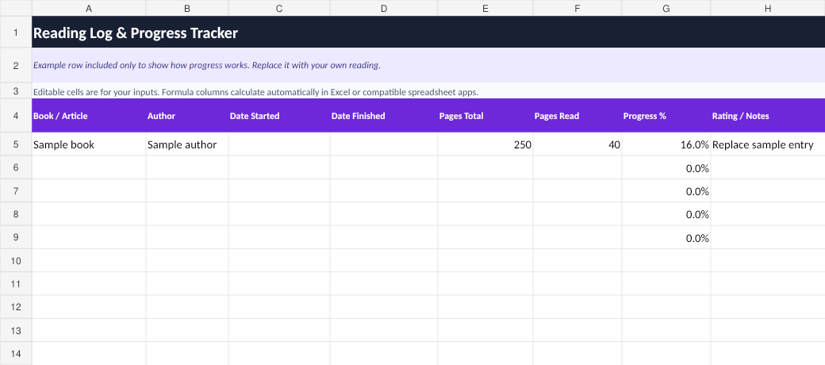This screenshot has width=825, height=365.
Task: Click the 'Pages Read' header cell
Action: pyautogui.click(x=577, y=116)
